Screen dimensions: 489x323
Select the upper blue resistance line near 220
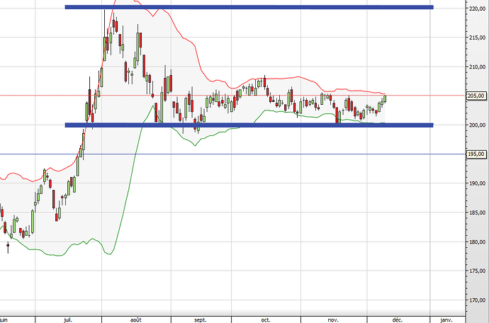(x=248, y=8)
